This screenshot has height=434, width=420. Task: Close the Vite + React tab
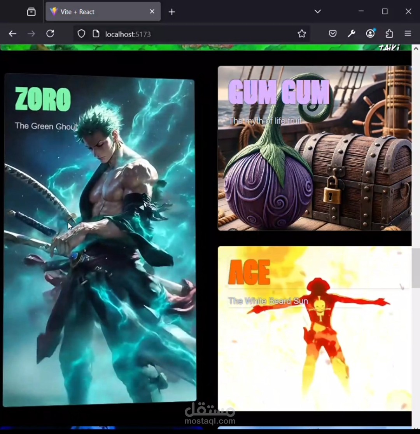point(152,11)
